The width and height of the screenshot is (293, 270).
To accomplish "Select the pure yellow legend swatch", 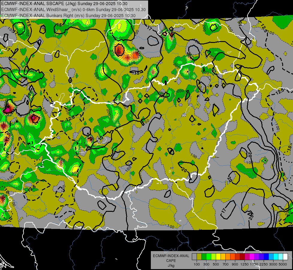I will [218, 257].
